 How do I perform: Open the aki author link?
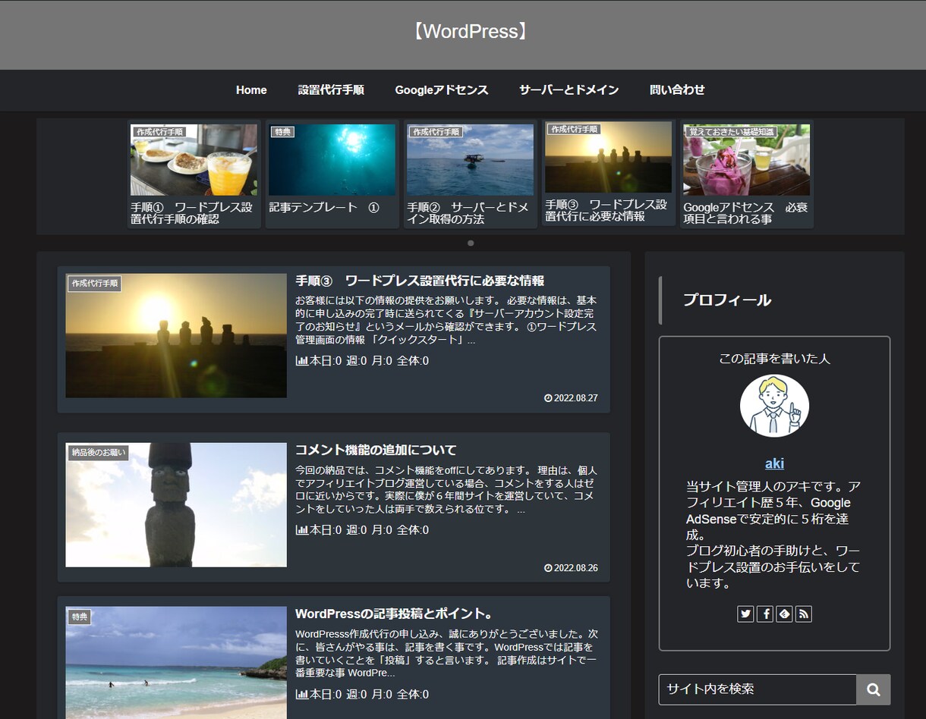(774, 463)
